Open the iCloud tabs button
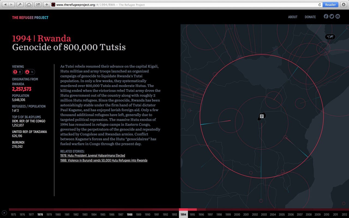The width and height of the screenshot is (349, 218). click(x=29, y=5)
